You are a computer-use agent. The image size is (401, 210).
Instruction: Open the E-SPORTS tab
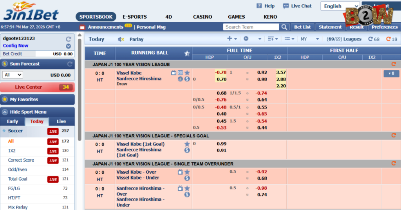click(135, 17)
